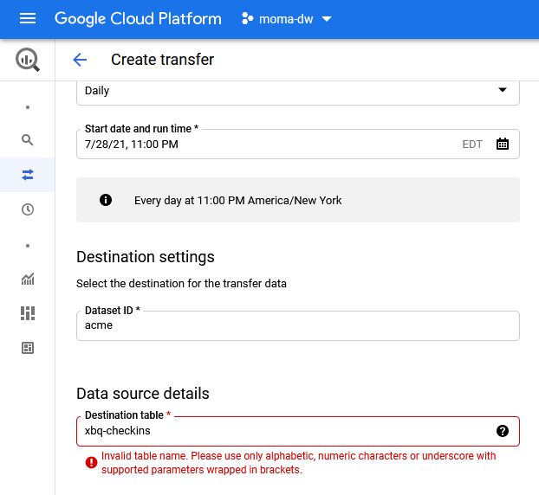Click the red error icon below Destination table
This screenshot has width=539, height=495.
(x=91, y=463)
